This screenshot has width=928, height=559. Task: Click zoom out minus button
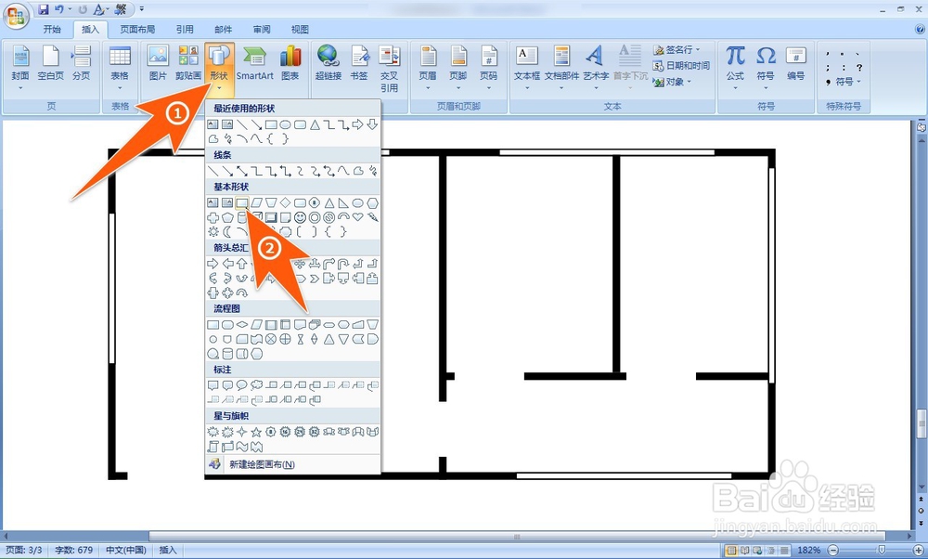coord(832,550)
